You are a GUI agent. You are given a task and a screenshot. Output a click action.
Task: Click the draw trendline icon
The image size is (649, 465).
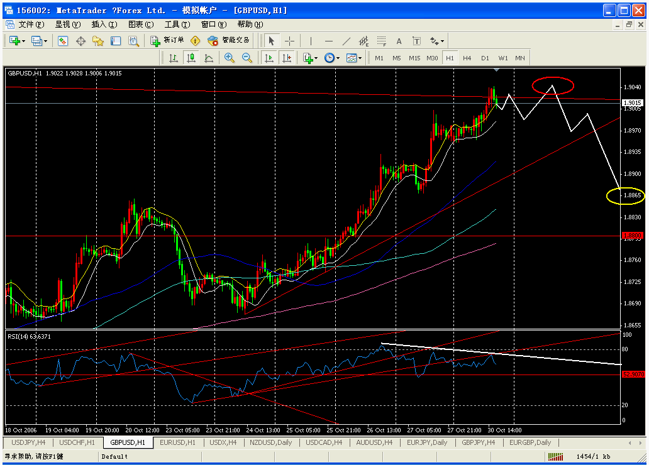click(345, 40)
